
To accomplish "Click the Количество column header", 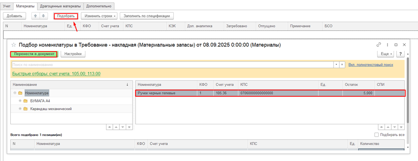I will pos(381,144).
